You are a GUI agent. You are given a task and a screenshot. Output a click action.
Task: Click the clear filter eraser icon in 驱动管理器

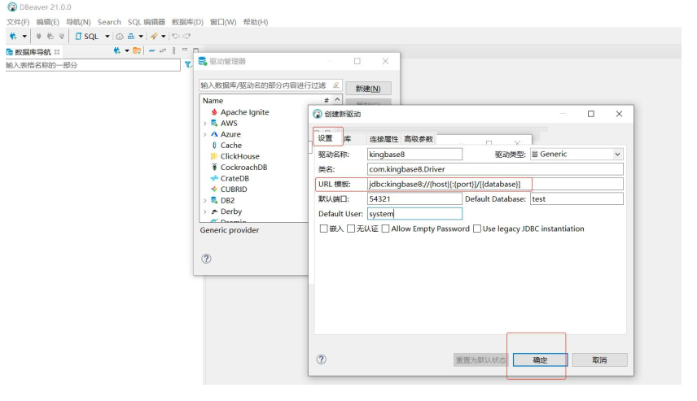336,85
